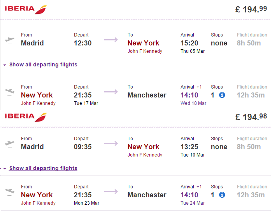The width and height of the screenshot is (272, 214).
Task: Click the Iberia logo above the £194.98 fare
Action: [26, 117]
